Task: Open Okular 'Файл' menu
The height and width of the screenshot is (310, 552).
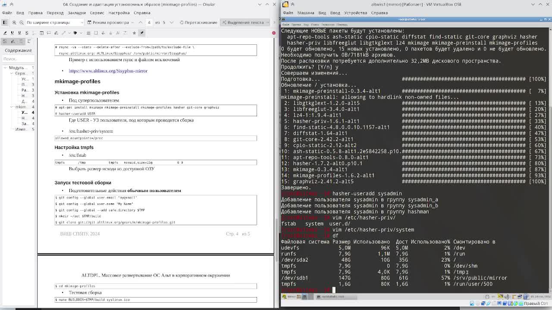Action: 7,13
